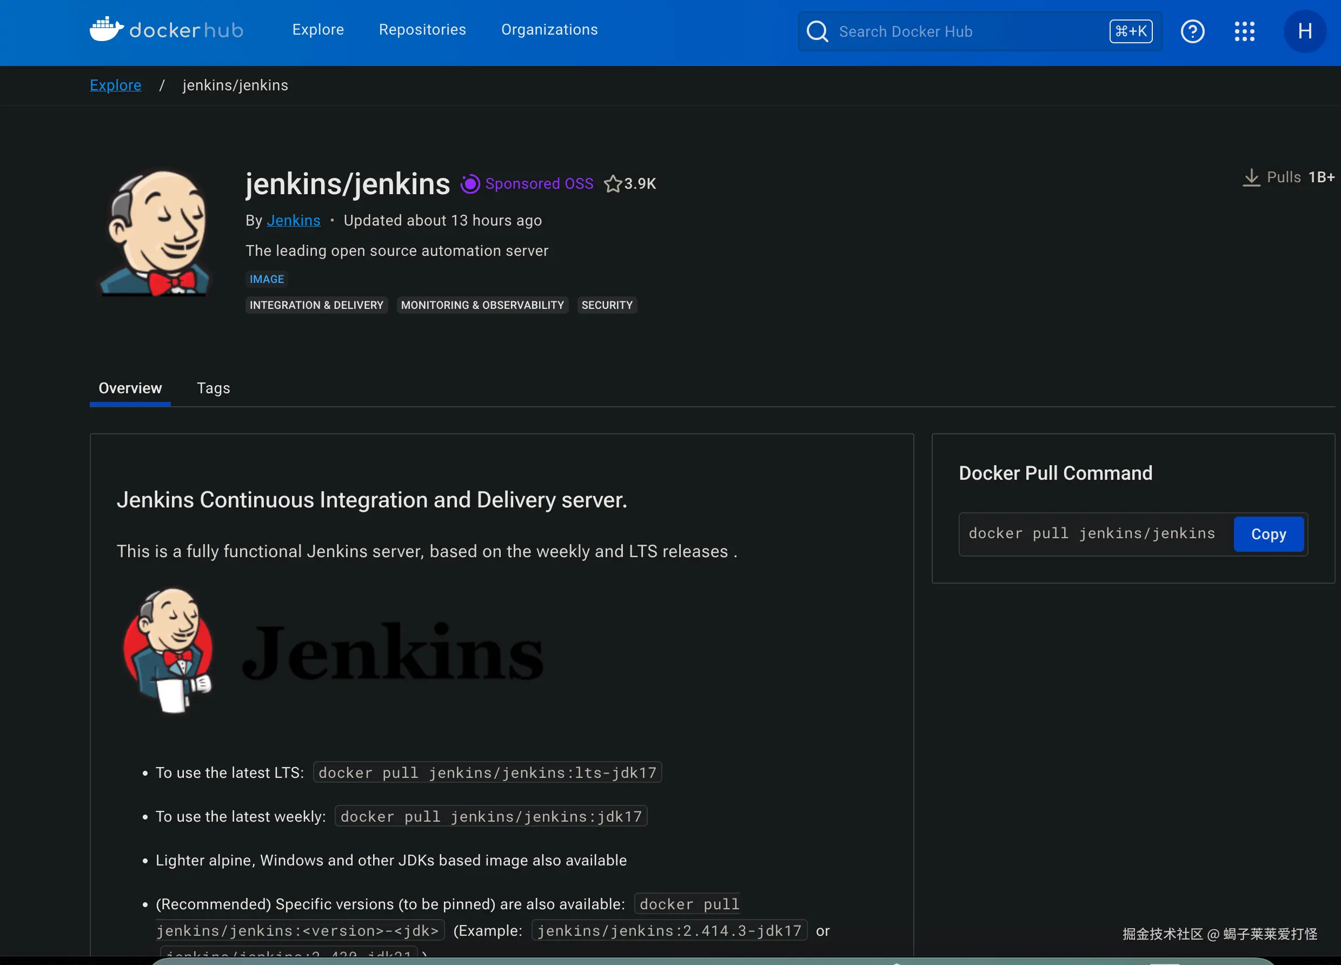Open Repositories in top navigation
1341x965 pixels.
[x=422, y=30]
